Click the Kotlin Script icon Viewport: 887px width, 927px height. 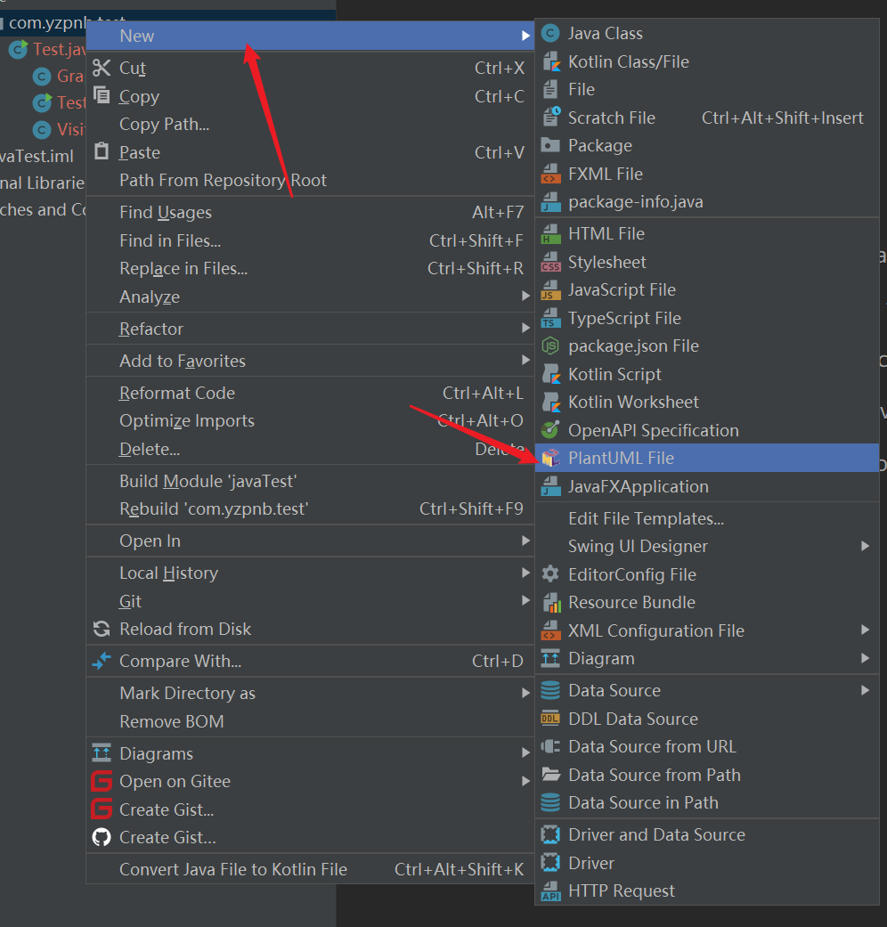550,374
